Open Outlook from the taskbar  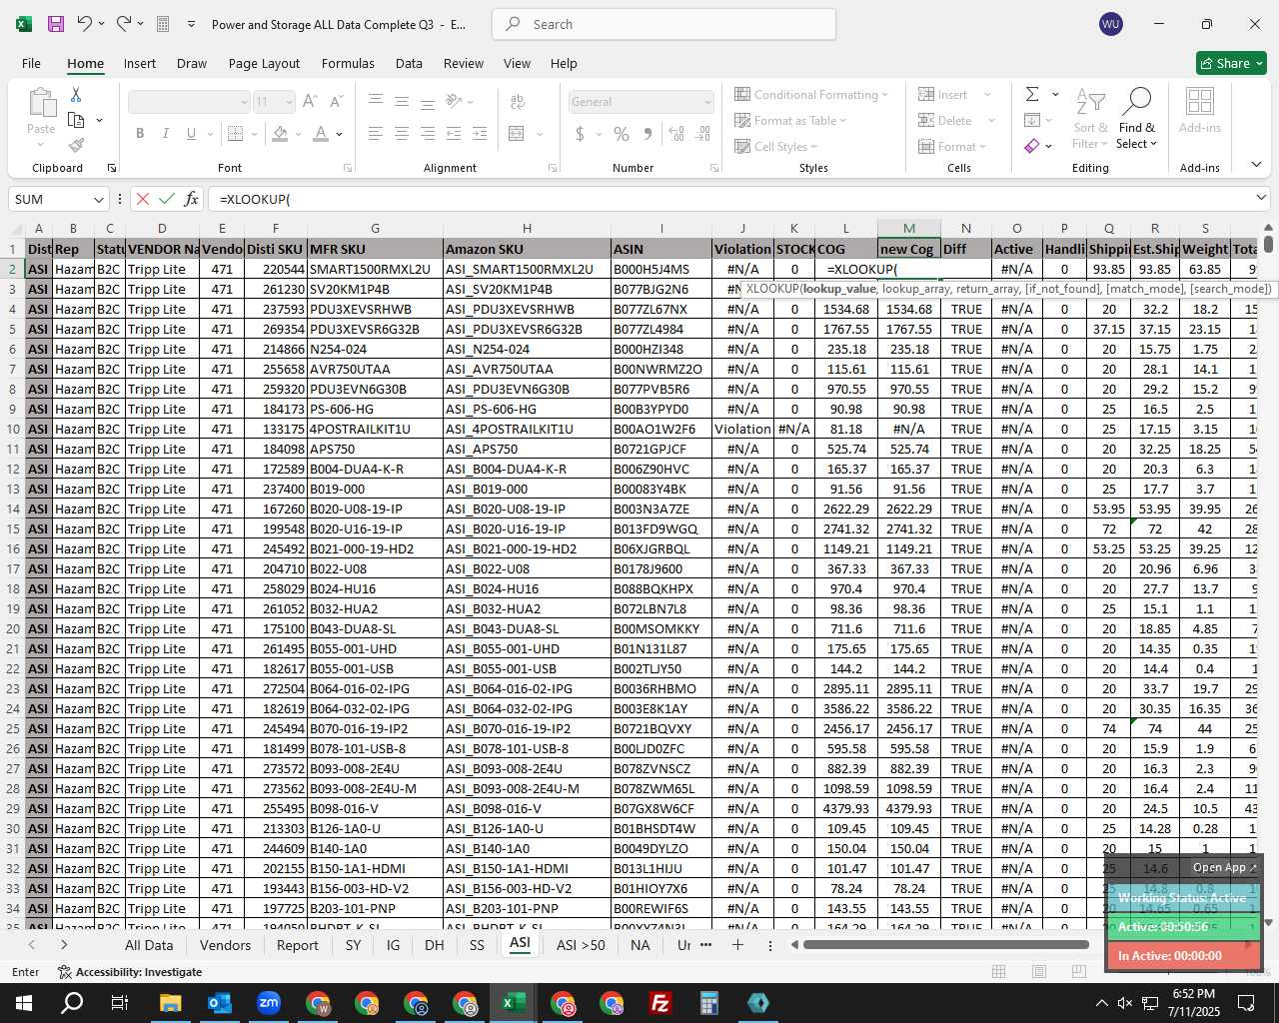[x=219, y=1002]
